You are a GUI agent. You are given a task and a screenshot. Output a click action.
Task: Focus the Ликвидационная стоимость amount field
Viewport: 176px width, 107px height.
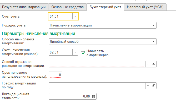[70, 97]
